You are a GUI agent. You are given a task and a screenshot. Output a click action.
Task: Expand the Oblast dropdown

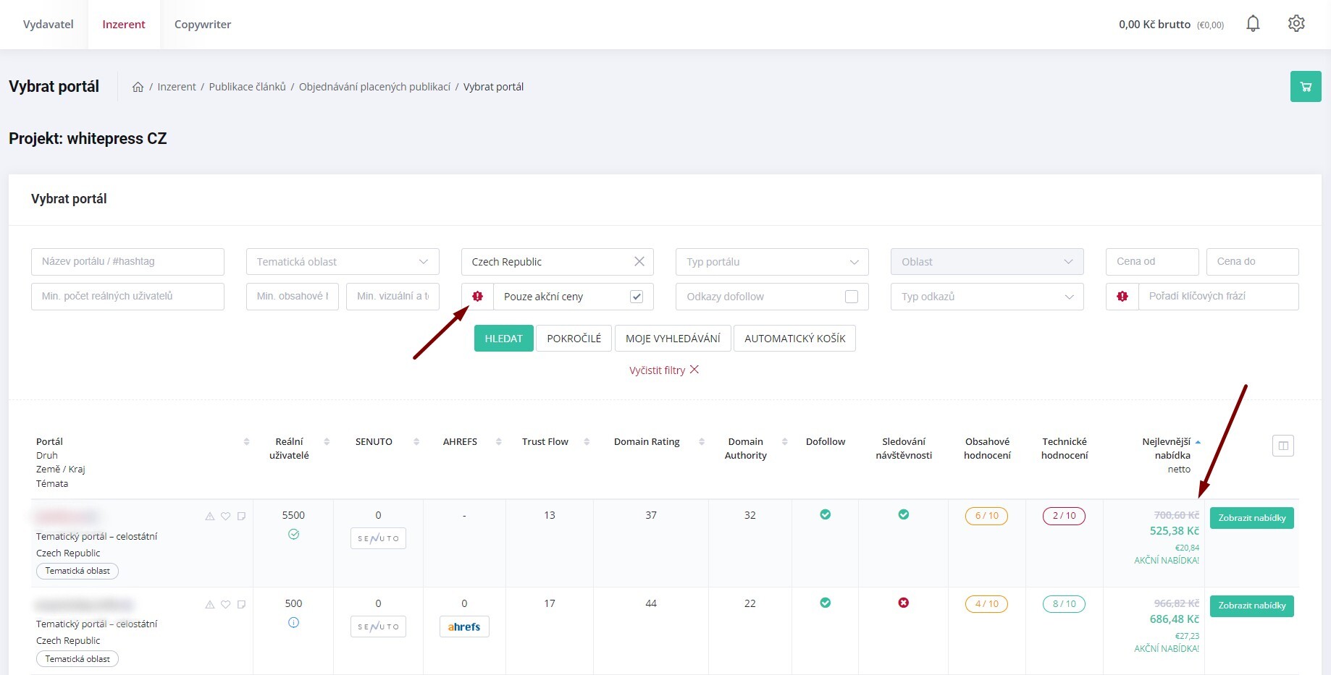(x=987, y=262)
